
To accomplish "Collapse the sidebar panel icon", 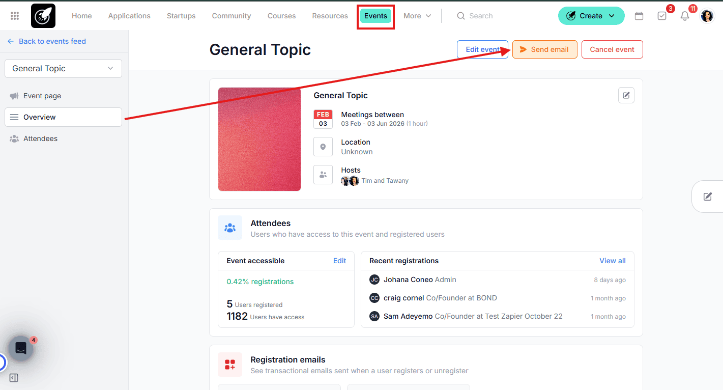I will pyautogui.click(x=14, y=378).
